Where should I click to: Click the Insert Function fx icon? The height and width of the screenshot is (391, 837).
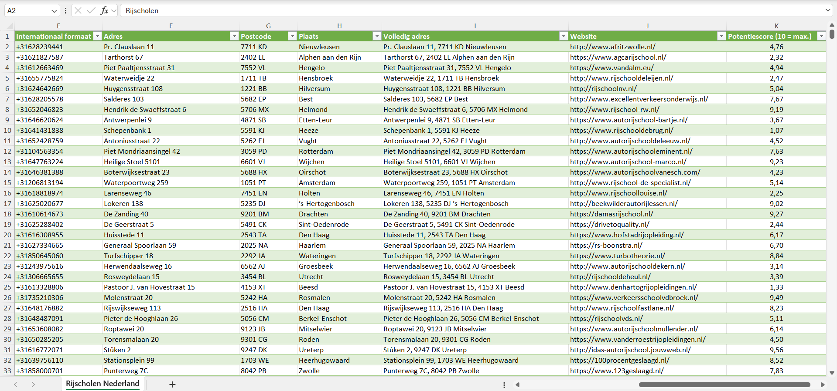(x=104, y=10)
